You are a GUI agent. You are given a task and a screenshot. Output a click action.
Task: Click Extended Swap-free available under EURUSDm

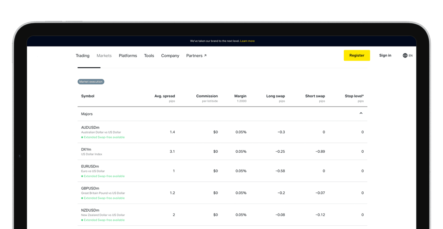(x=103, y=176)
